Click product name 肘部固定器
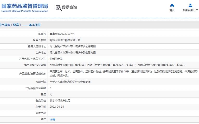This screenshot has width=199, height=124. click(x=56, y=59)
